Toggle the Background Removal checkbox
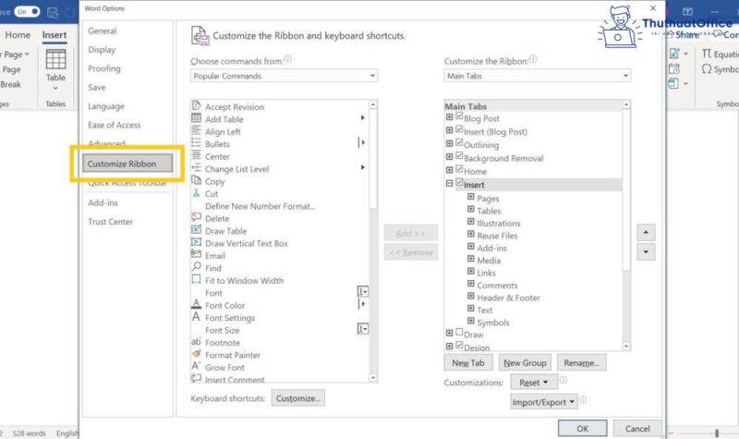739x439 pixels. [x=460, y=158]
